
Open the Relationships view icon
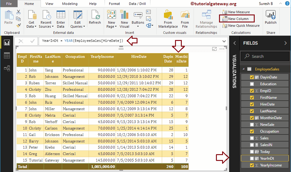click(x=7, y=68)
